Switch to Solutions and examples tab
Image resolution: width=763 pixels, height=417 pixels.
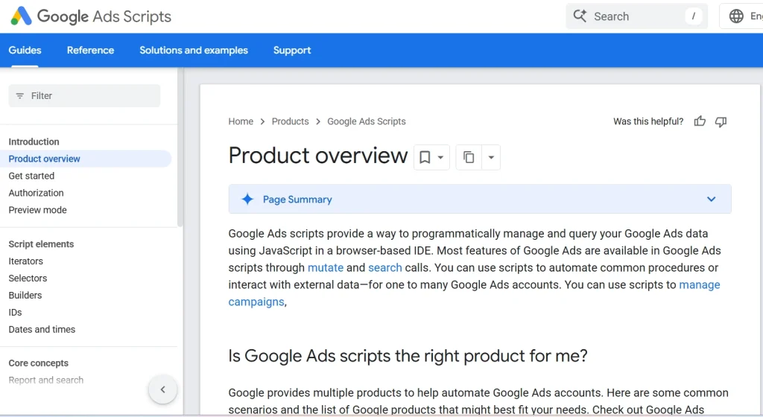(194, 50)
